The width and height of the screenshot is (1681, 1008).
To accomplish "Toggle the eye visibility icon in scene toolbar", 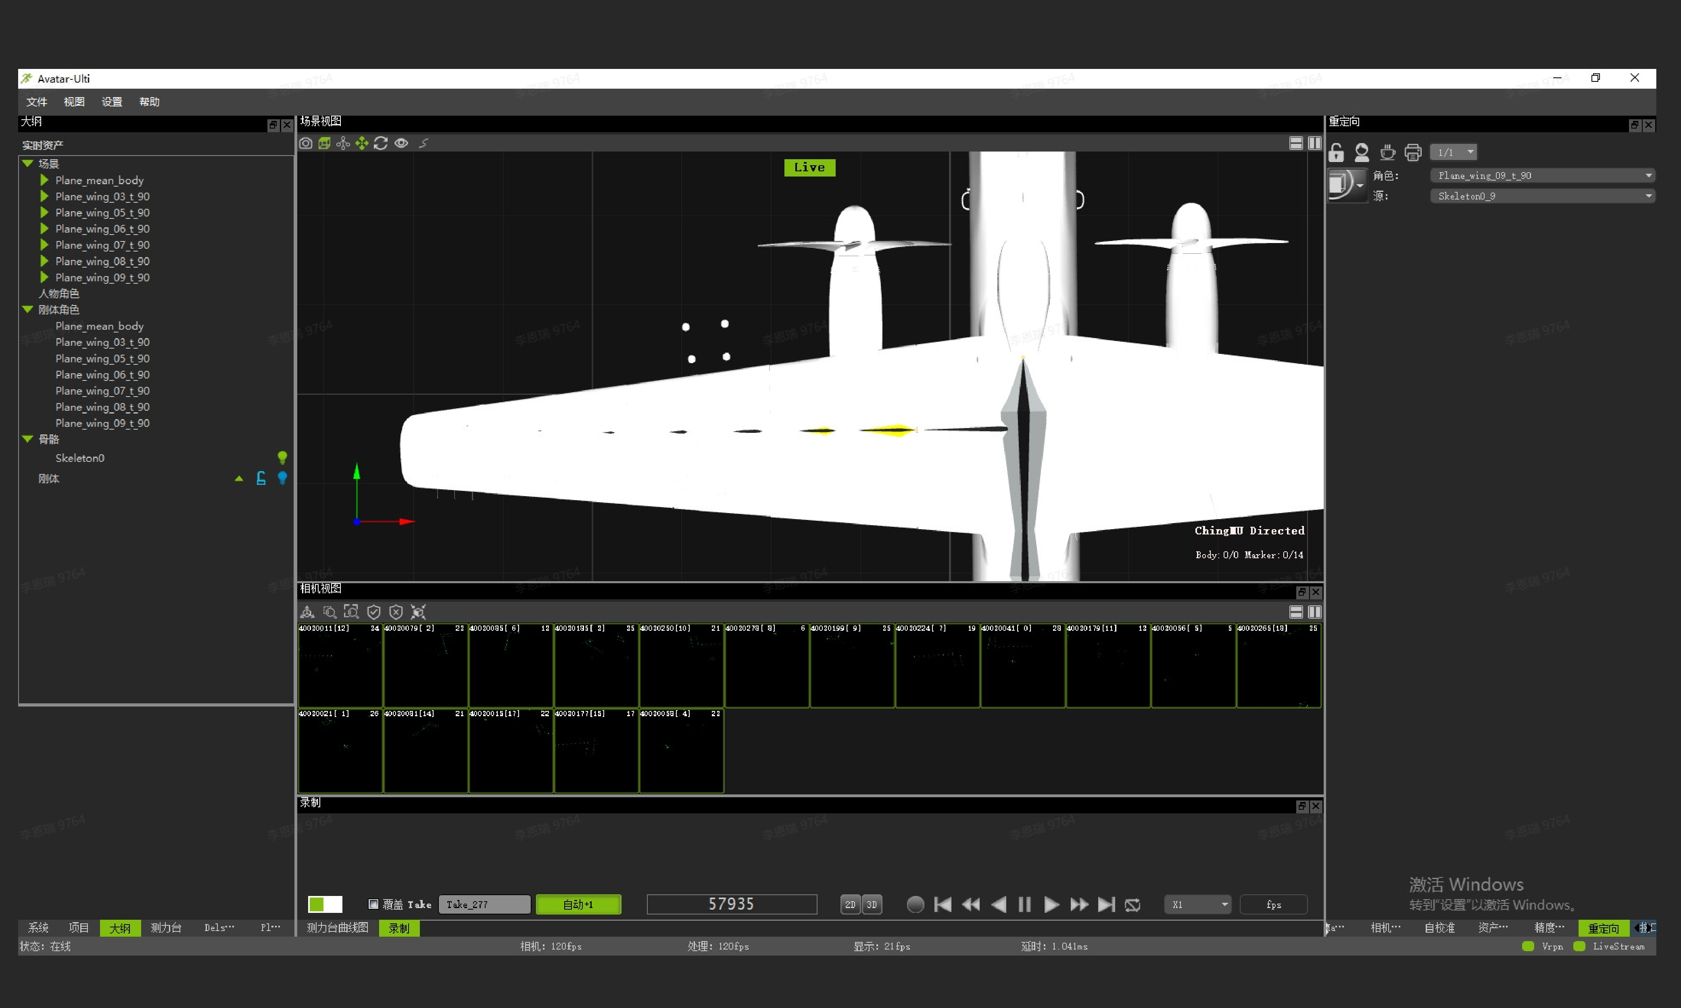I will 401,143.
